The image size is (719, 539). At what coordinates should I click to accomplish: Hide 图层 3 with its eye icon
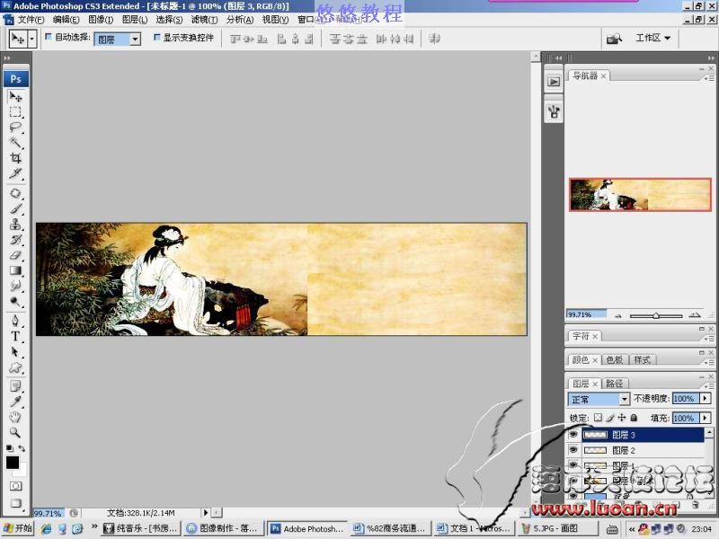click(x=573, y=434)
